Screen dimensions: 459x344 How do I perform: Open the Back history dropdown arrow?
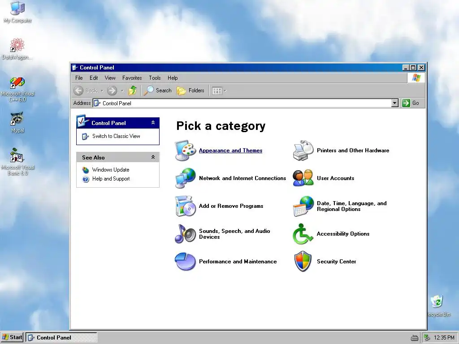pos(102,90)
